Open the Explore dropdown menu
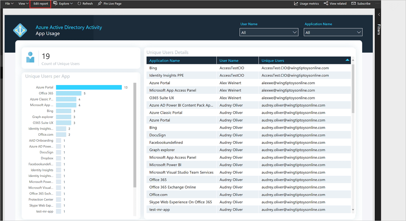This screenshot has width=406, height=221. tap(63, 4)
